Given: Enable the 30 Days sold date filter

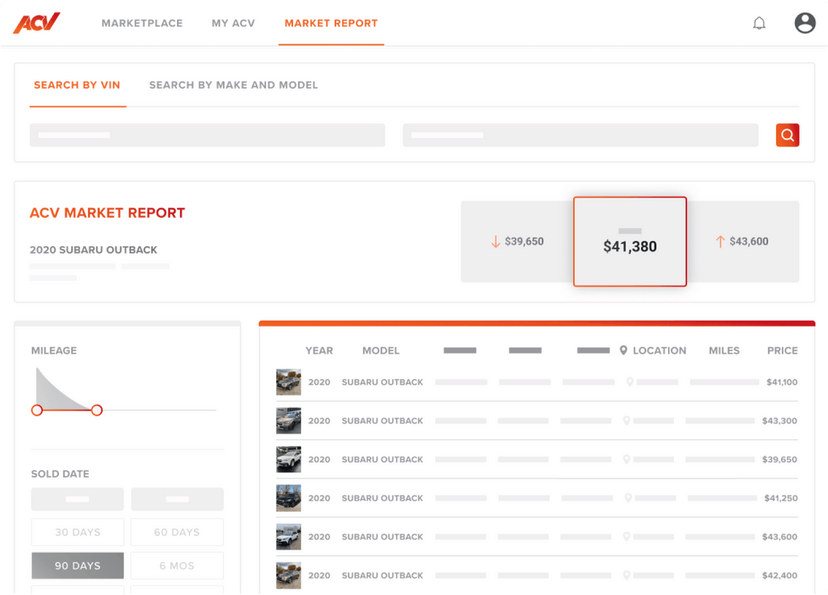Looking at the screenshot, I should (77, 531).
